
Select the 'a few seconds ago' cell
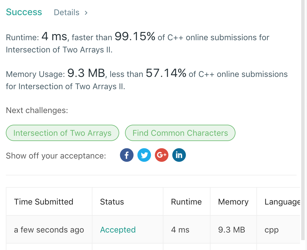tap(49, 230)
